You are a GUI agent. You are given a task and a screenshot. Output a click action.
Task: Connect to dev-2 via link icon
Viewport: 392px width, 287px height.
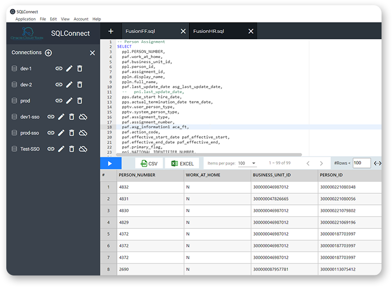point(59,84)
